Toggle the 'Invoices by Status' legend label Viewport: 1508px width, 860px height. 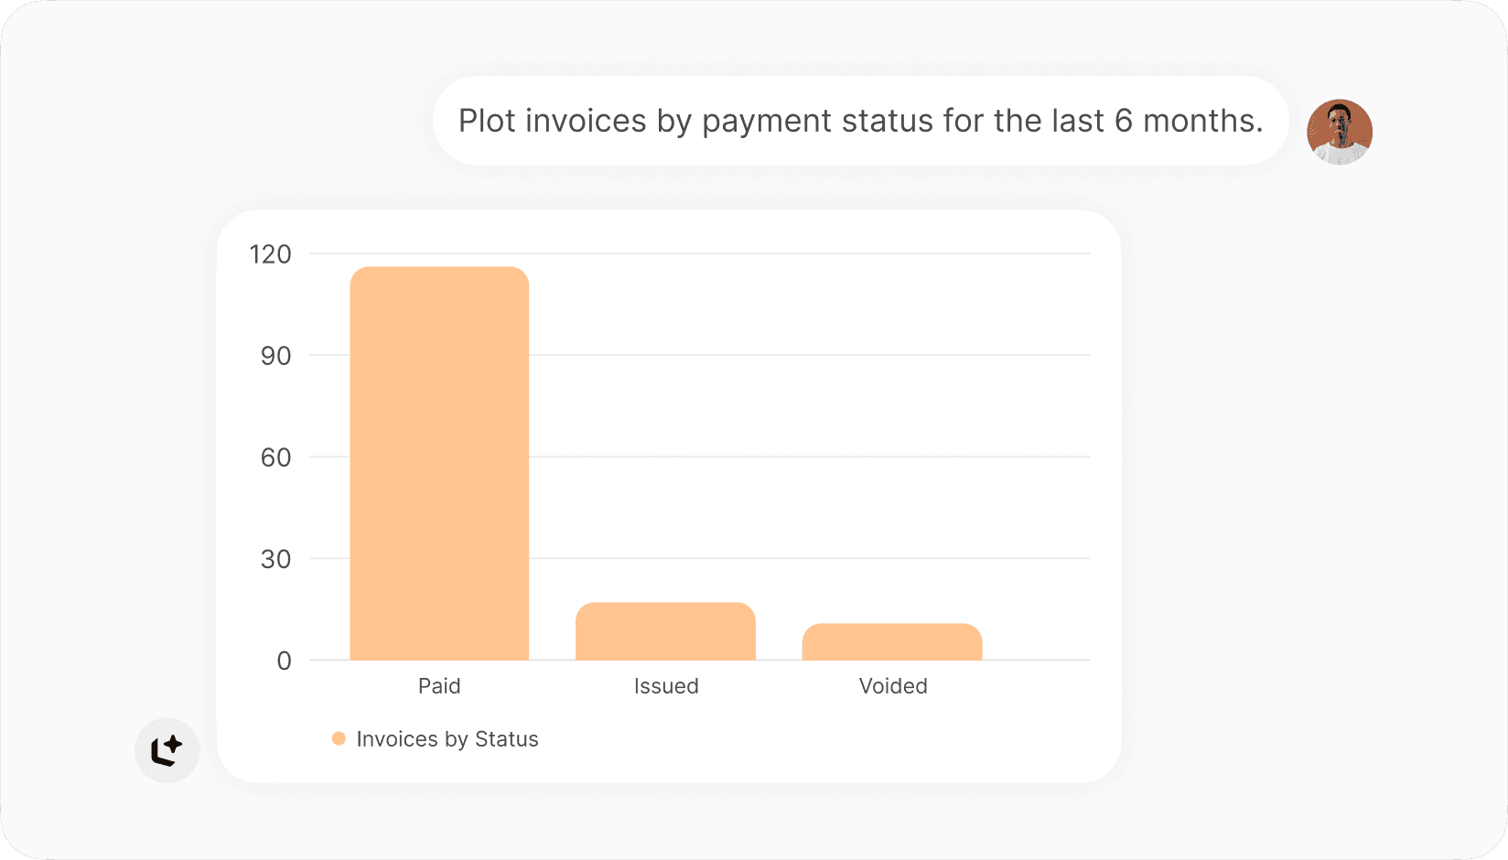tap(447, 739)
